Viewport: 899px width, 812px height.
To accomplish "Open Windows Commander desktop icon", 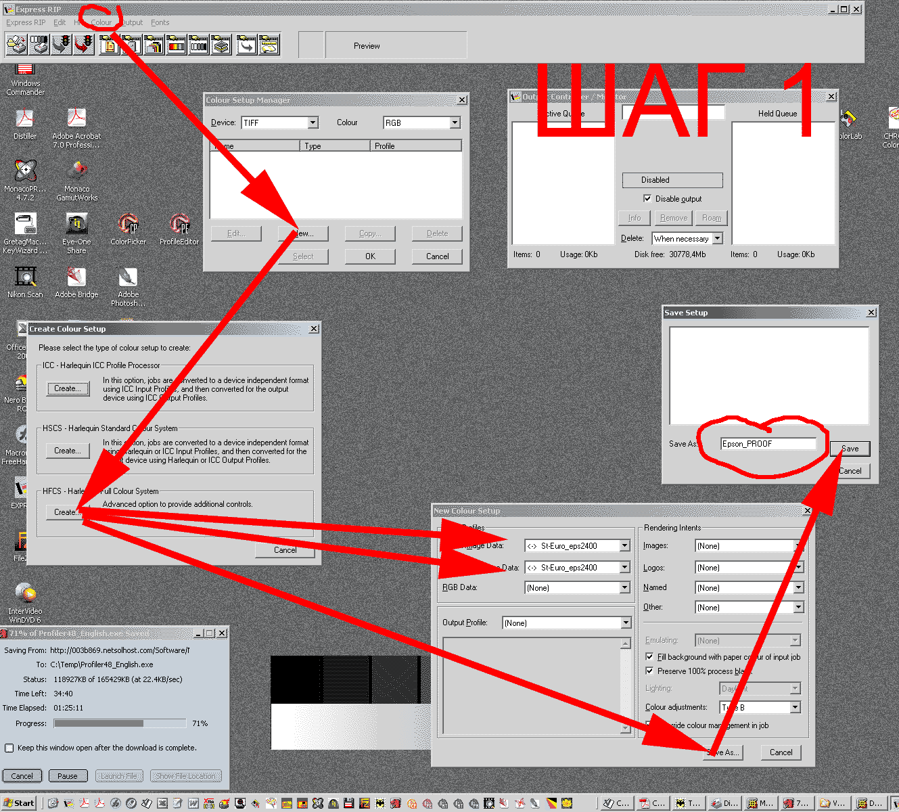I will click(25, 80).
